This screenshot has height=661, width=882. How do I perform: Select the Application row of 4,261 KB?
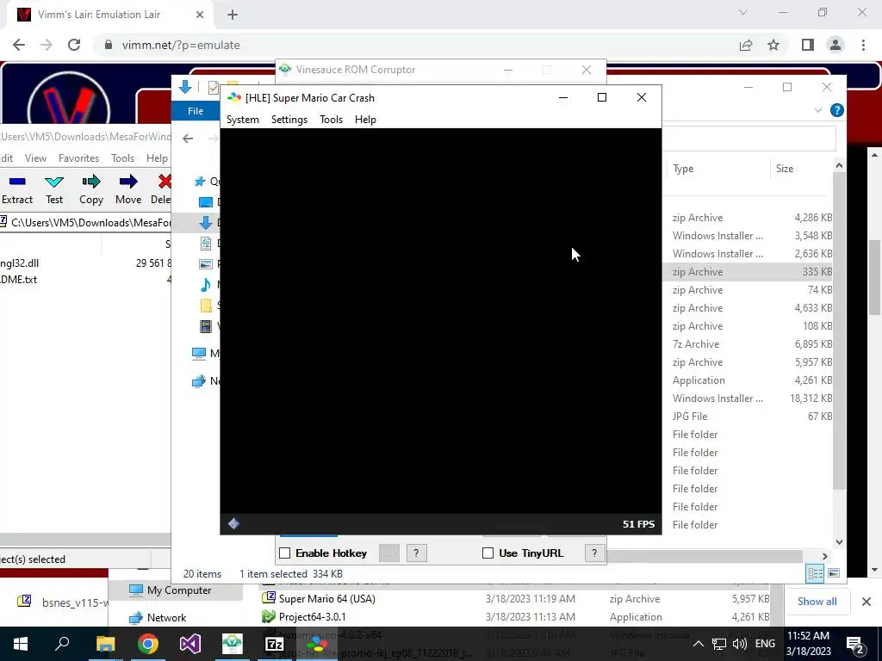(x=748, y=380)
